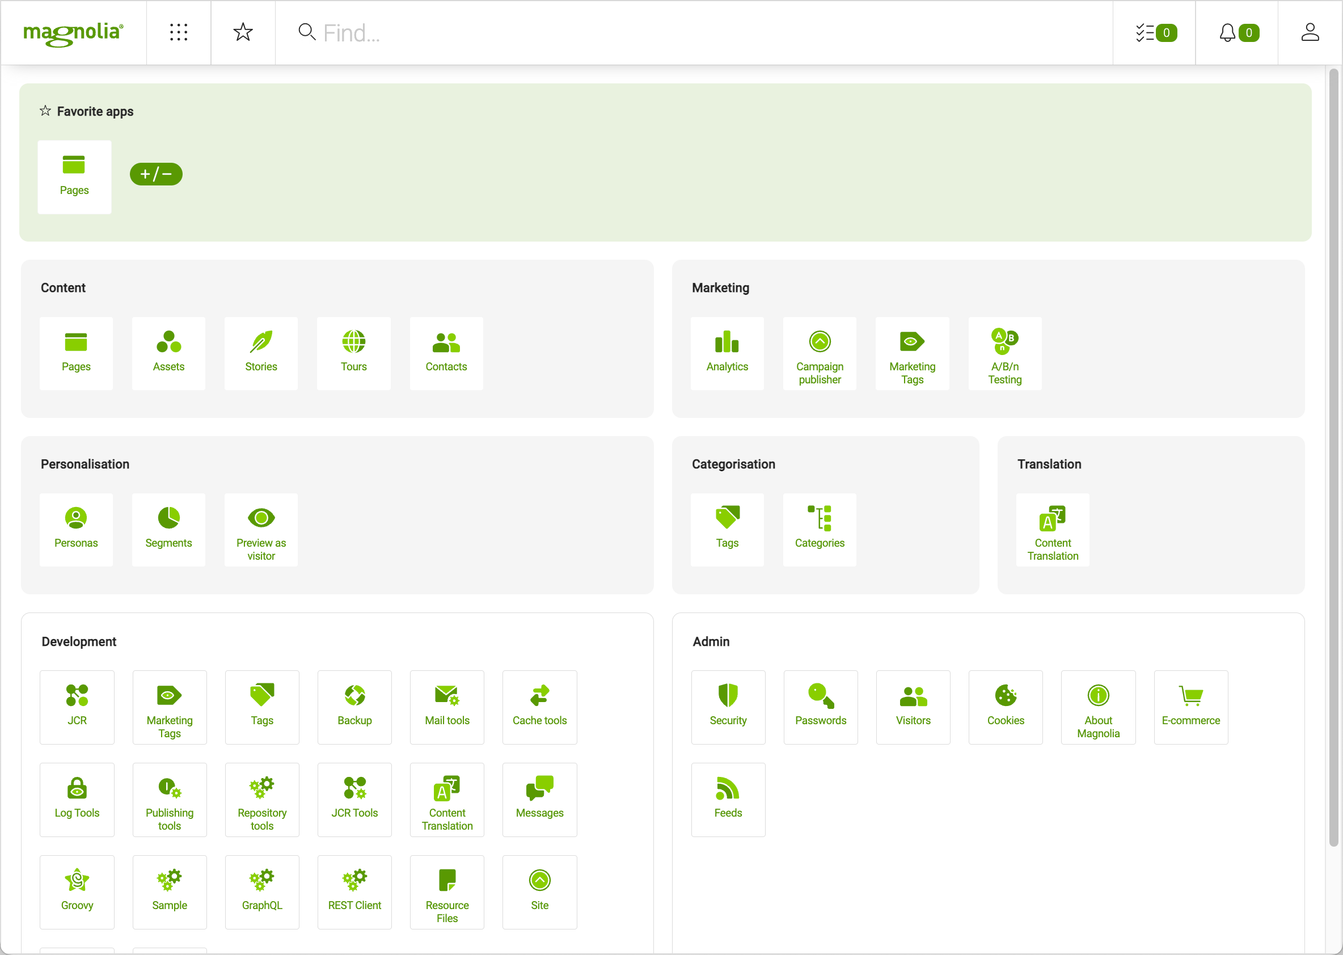Open the app launcher grid icon
Viewport: 1343px width, 955px height.
click(x=179, y=32)
